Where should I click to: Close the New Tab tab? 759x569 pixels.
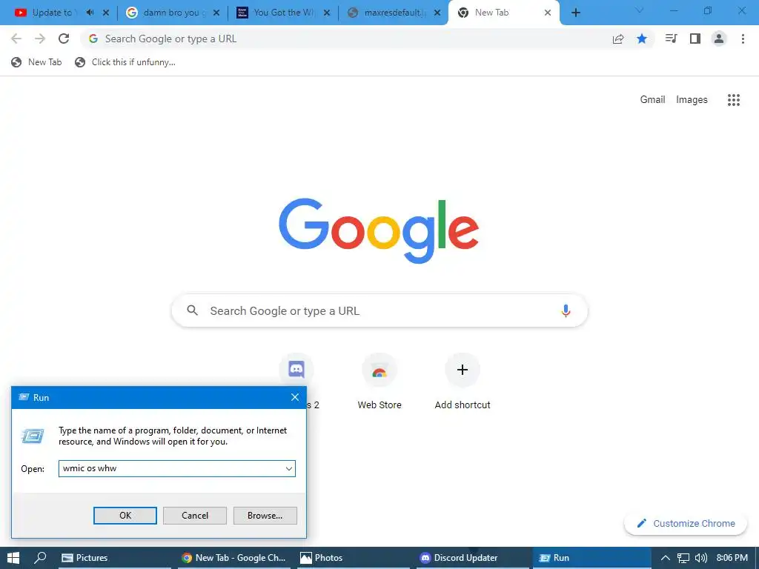[x=548, y=13]
